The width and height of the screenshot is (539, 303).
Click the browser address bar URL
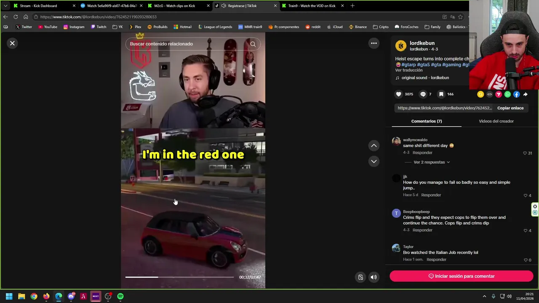[99, 17]
